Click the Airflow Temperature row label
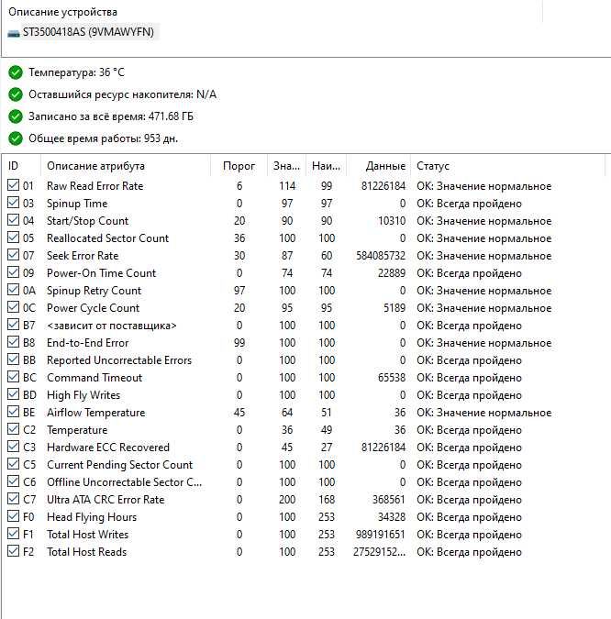 coord(96,413)
